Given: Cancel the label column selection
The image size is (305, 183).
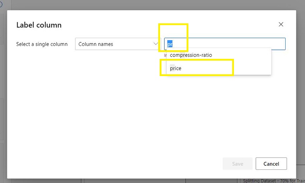Looking at the screenshot, I should (x=271, y=164).
